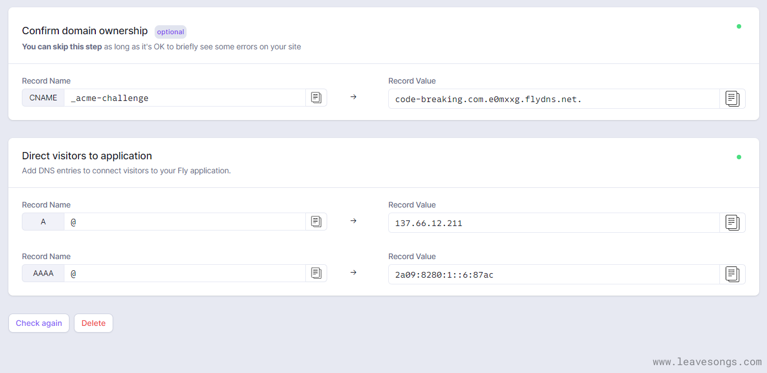Copy the AAAA record name
The height and width of the screenshot is (373, 767).
(316, 273)
